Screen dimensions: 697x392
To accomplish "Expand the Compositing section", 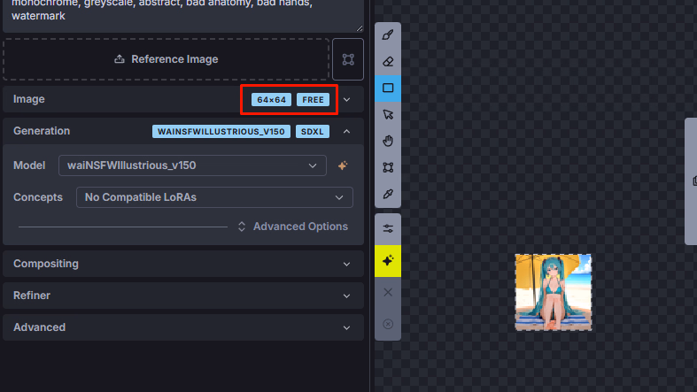I will [182, 264].
